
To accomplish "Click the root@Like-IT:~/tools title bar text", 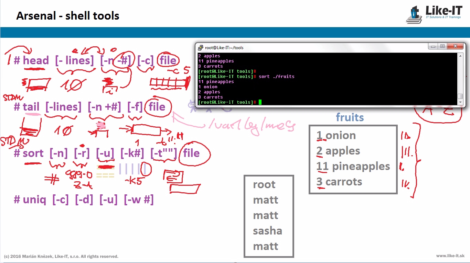I will point(224,48).
